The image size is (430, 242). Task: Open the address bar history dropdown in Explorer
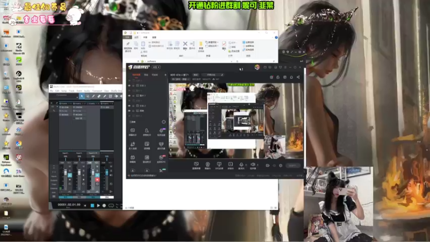(x=232, y=61)
